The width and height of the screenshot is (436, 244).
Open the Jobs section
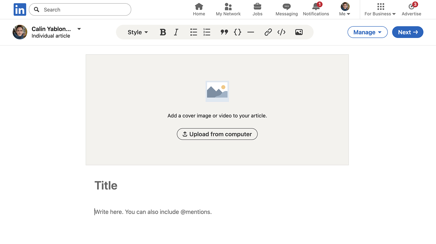tap(257, 9)
